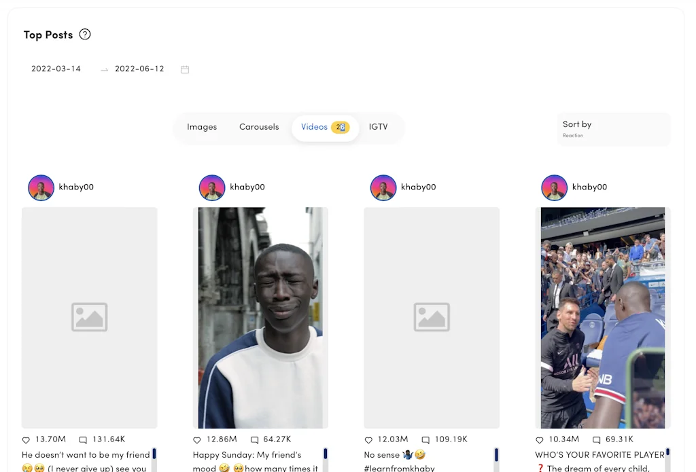Open the crying face video thumbnail
This screenshot has height=472, width=696.
(260, 318)
